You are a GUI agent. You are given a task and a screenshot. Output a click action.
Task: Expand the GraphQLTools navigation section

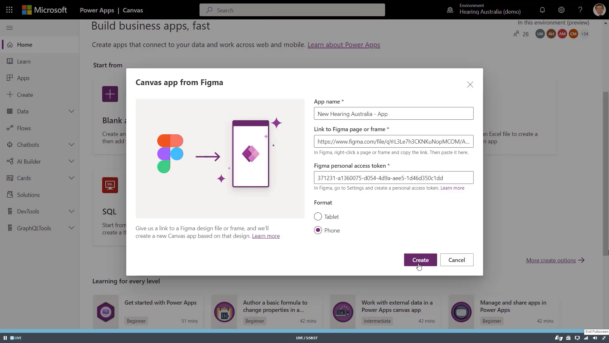pyautogui.click(x=72, y=228)
